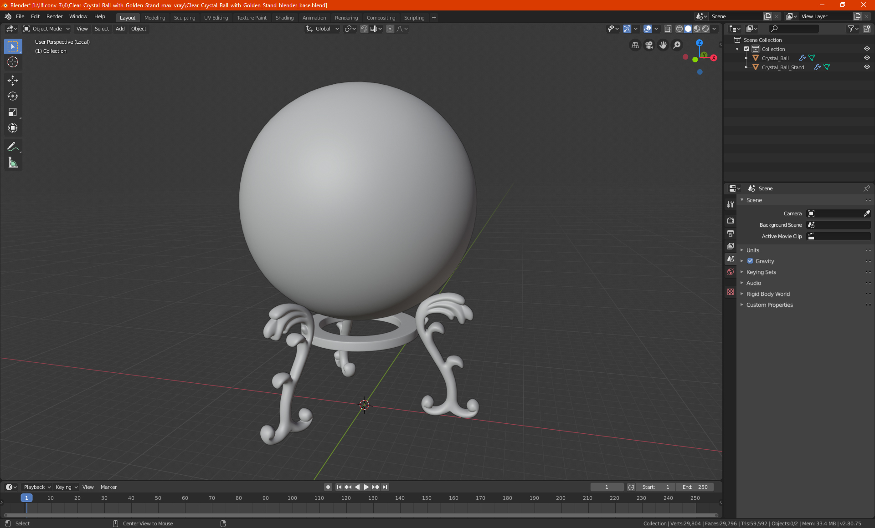Open Marker menu in timeline

pos(108,487)
